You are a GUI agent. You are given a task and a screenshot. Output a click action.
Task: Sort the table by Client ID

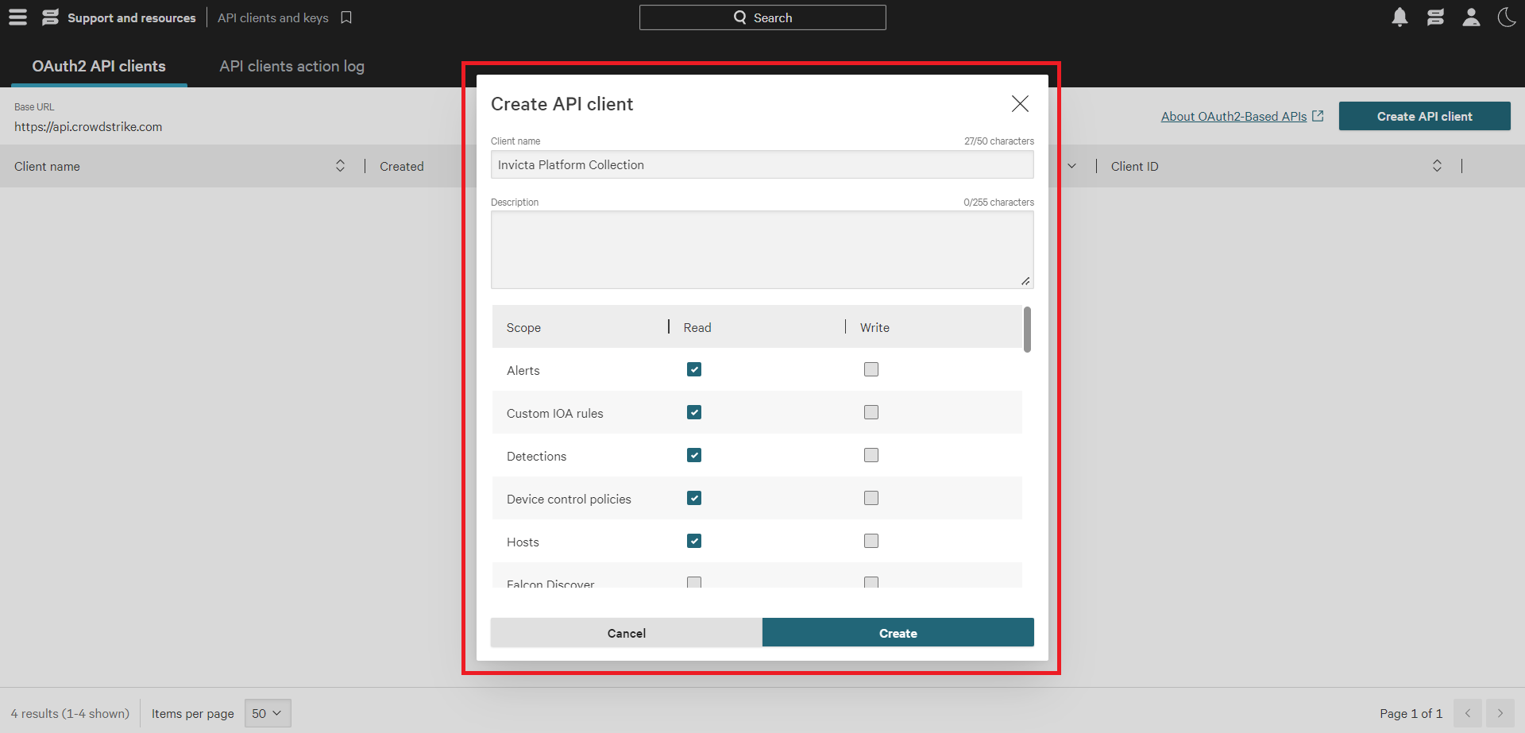coord(1436,166)
